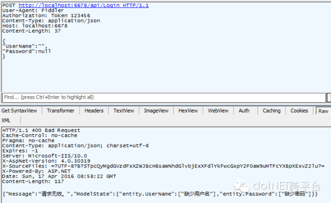
Task: Select the Headers tab
Action: (x=94, y=111)
